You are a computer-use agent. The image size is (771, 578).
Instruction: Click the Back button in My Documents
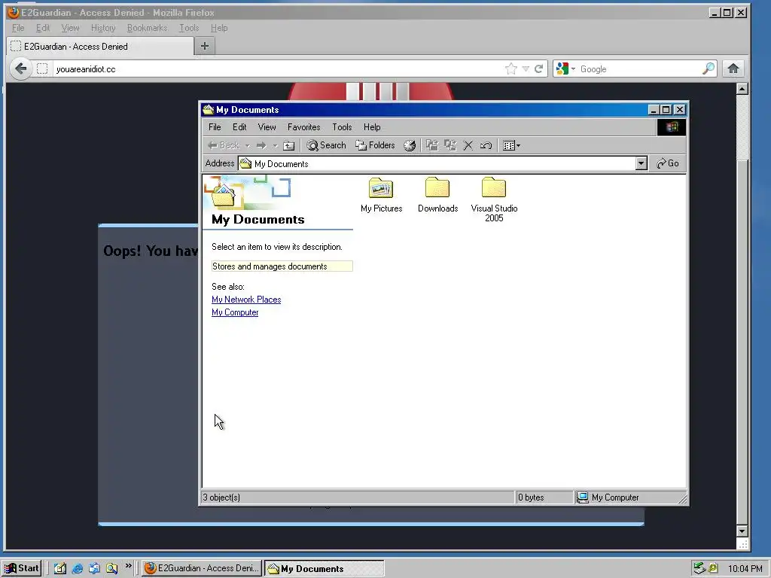[224, 145]
